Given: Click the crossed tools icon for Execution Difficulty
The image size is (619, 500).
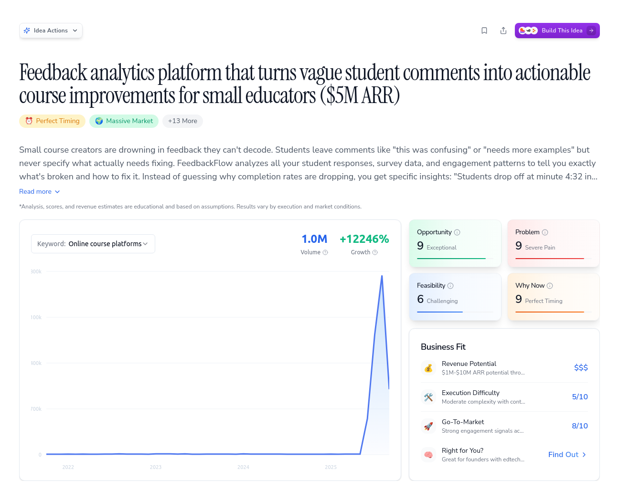Looking at the screenshot, I should click(428, 397).
